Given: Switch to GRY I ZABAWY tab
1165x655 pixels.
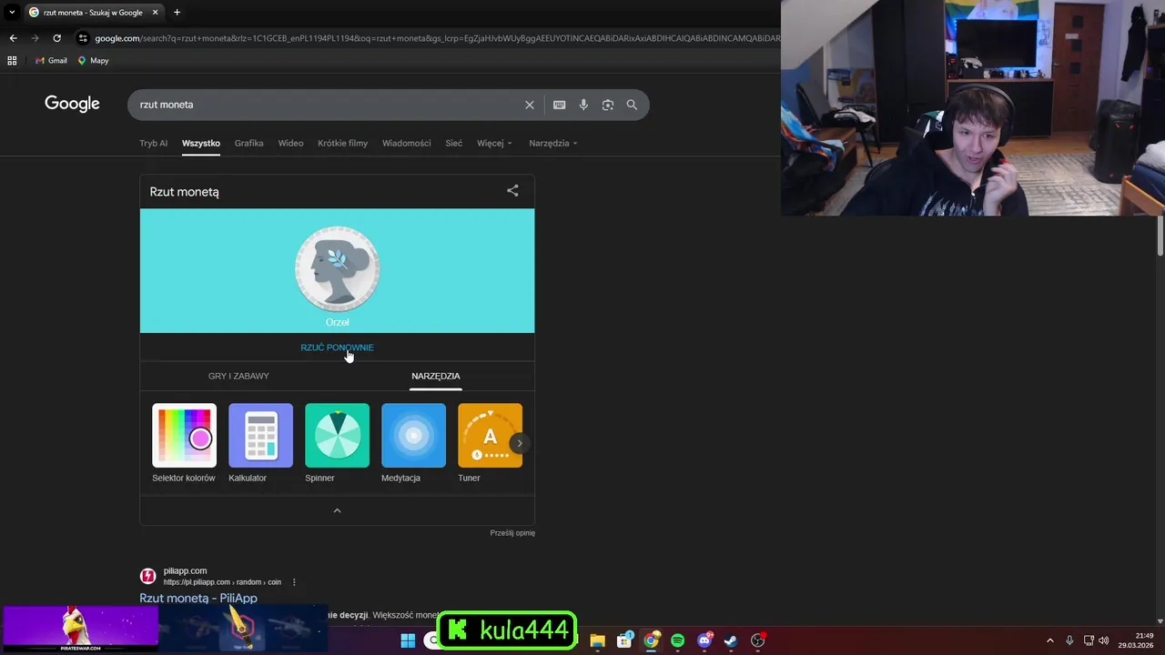Looking at the screenshot, I should pyautogui.click(x=238, y=376).
